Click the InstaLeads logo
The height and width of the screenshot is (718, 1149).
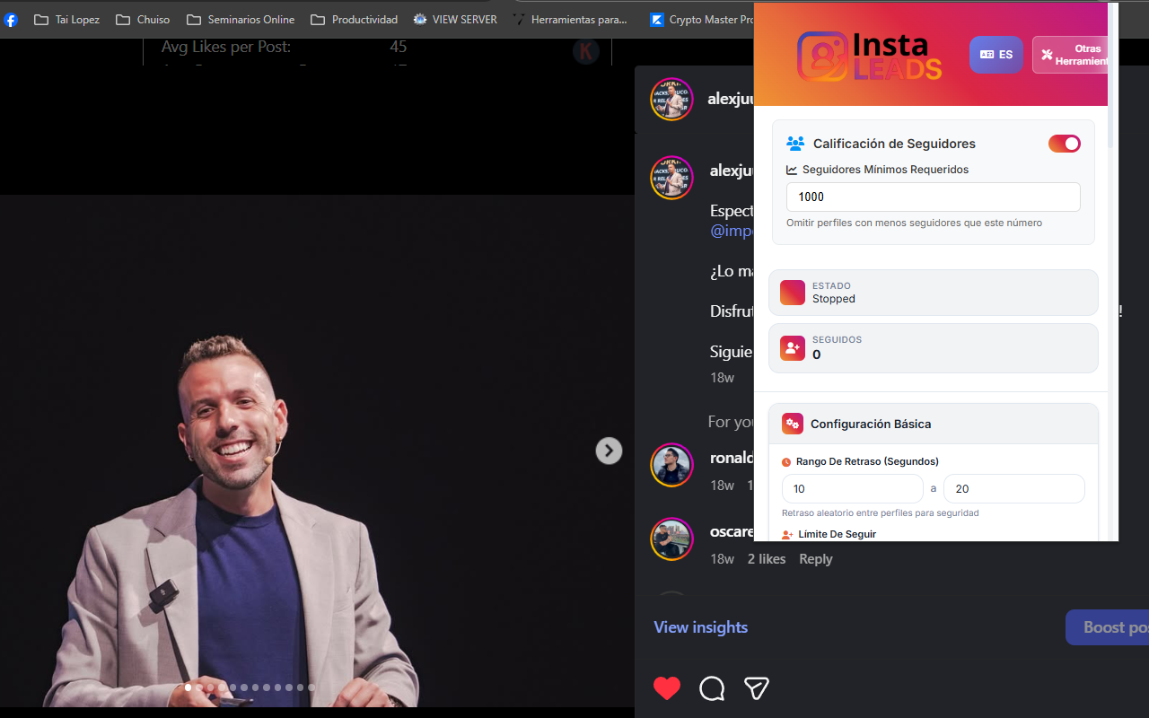click(x=869, y=56)
